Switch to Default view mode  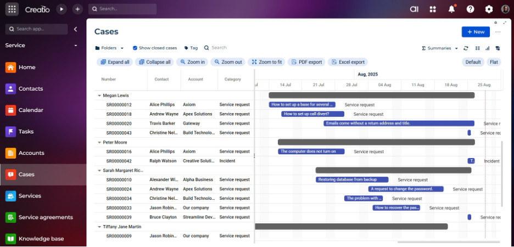(473, 62)
